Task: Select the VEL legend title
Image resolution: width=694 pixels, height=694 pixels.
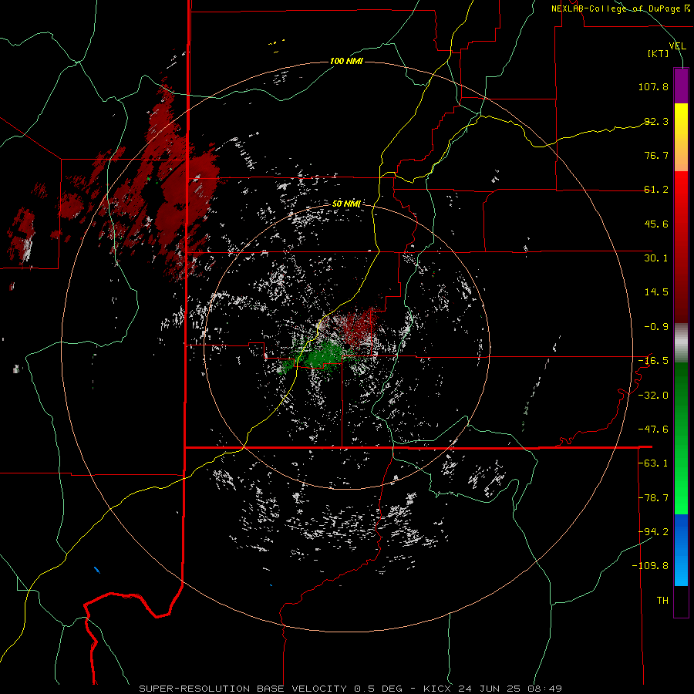Action: click(x=677, y=46)
